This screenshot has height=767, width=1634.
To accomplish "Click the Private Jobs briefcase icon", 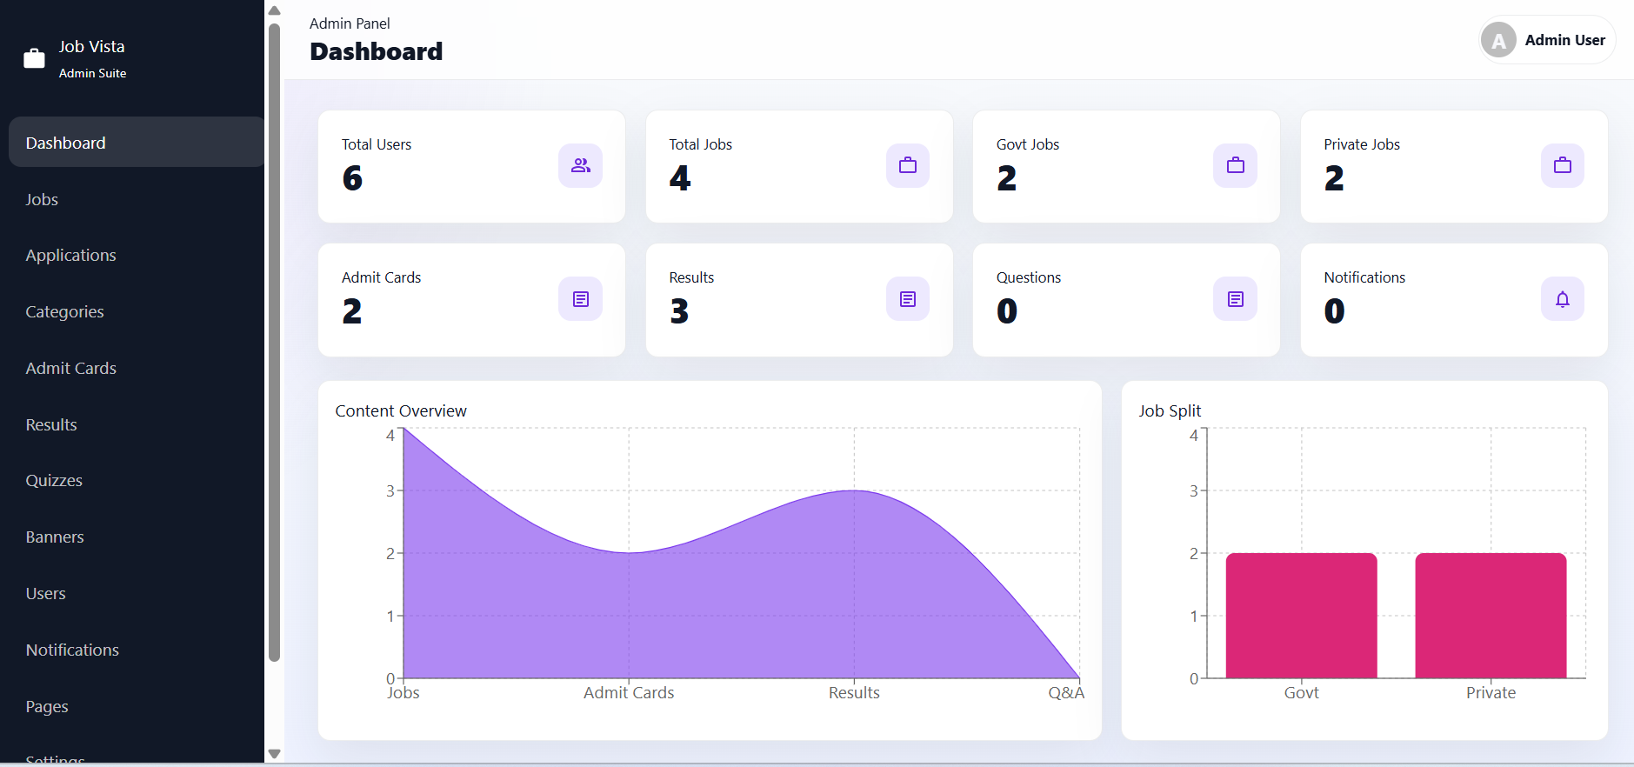I will coord(1563,165).
